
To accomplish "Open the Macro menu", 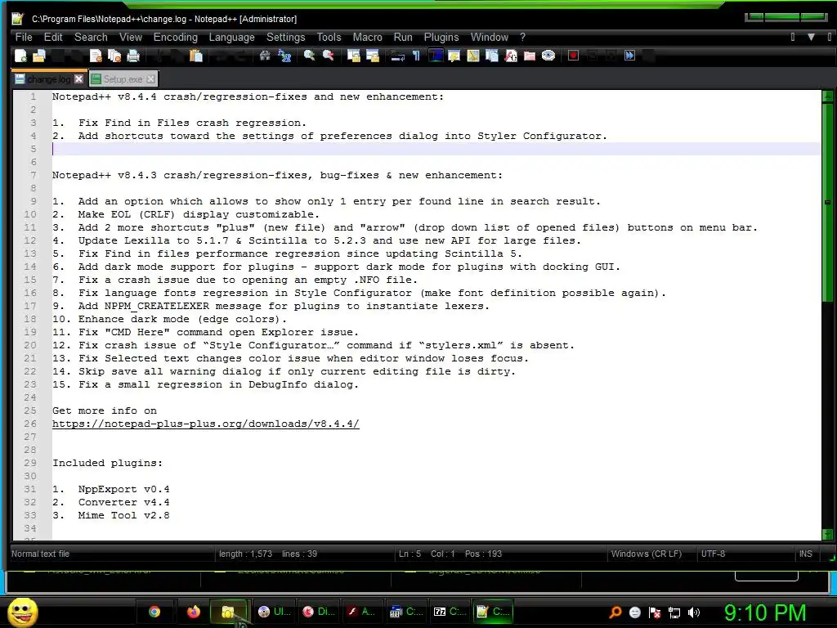I will 367,37.
